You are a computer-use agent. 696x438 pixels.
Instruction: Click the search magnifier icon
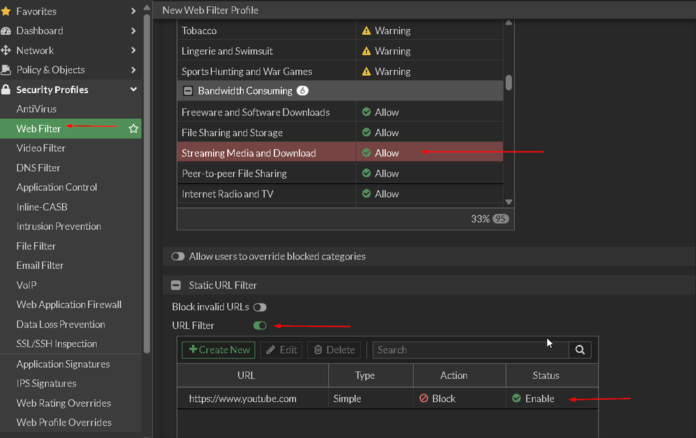coord(580,350)
